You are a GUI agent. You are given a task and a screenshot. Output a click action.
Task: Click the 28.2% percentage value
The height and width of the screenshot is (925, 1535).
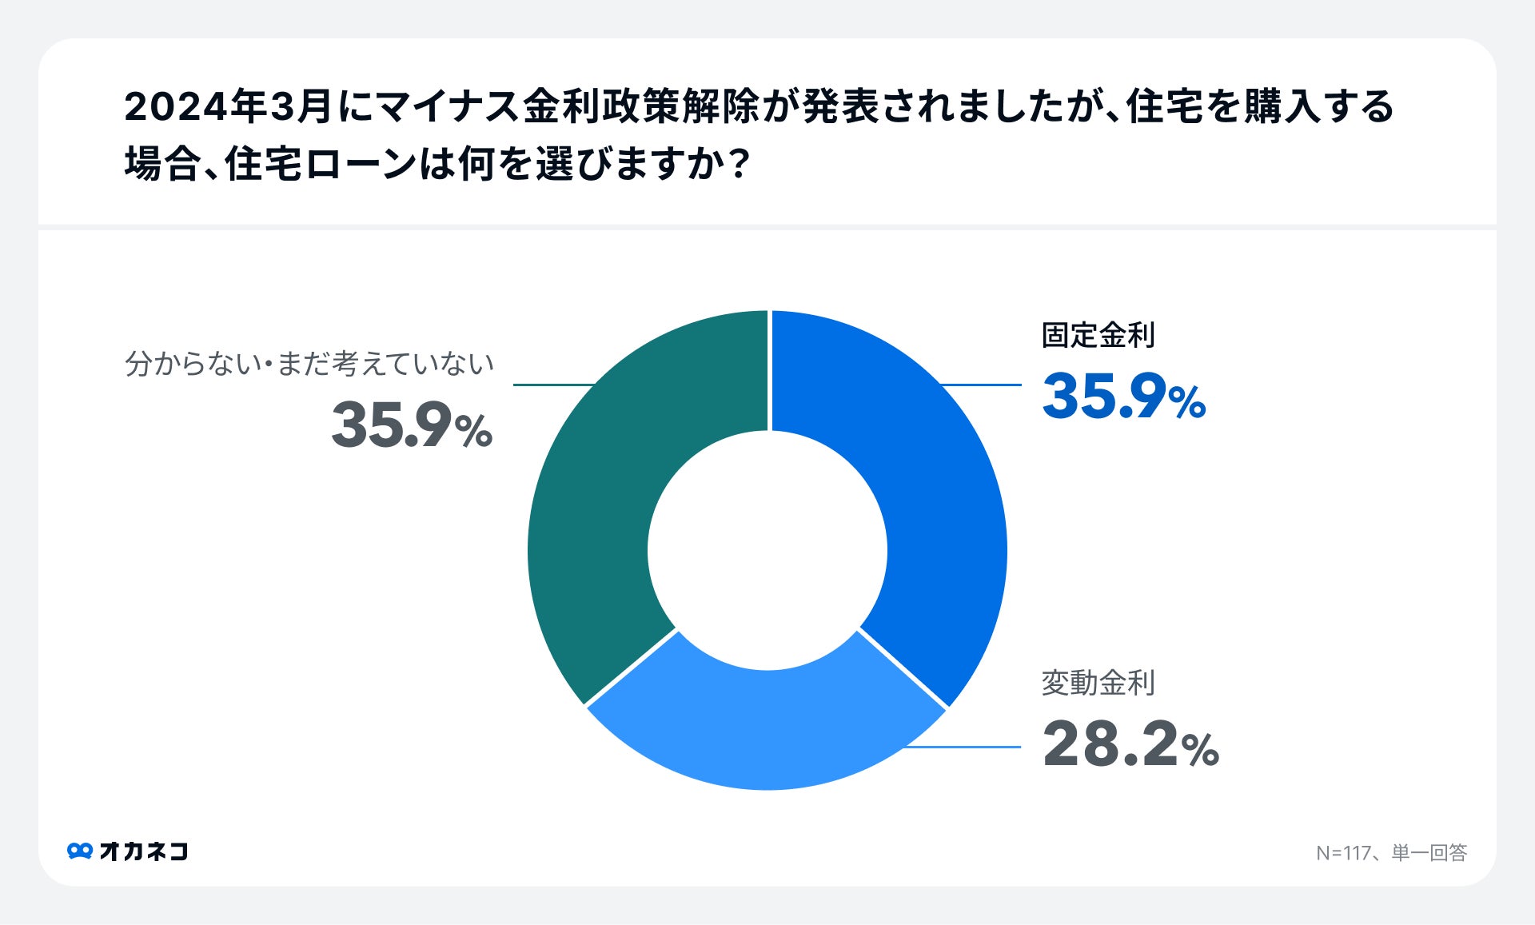pos(1130,745)
